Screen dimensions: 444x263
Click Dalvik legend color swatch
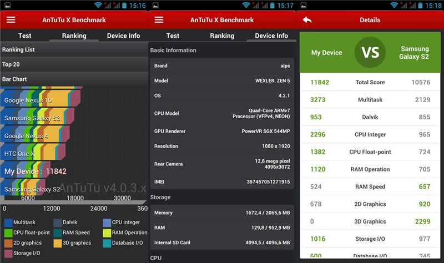[58, 222]
